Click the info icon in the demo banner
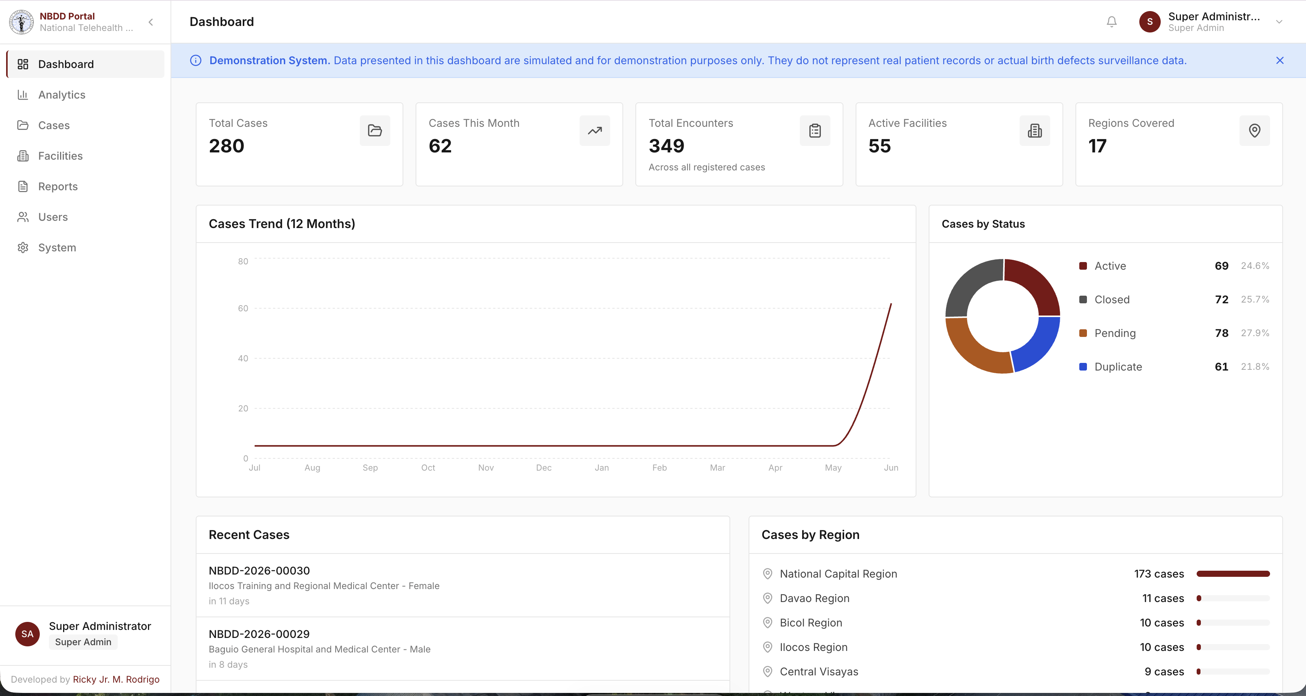Image resolution: width=1306 pixels, height=696 pixels. coord(196,60)
